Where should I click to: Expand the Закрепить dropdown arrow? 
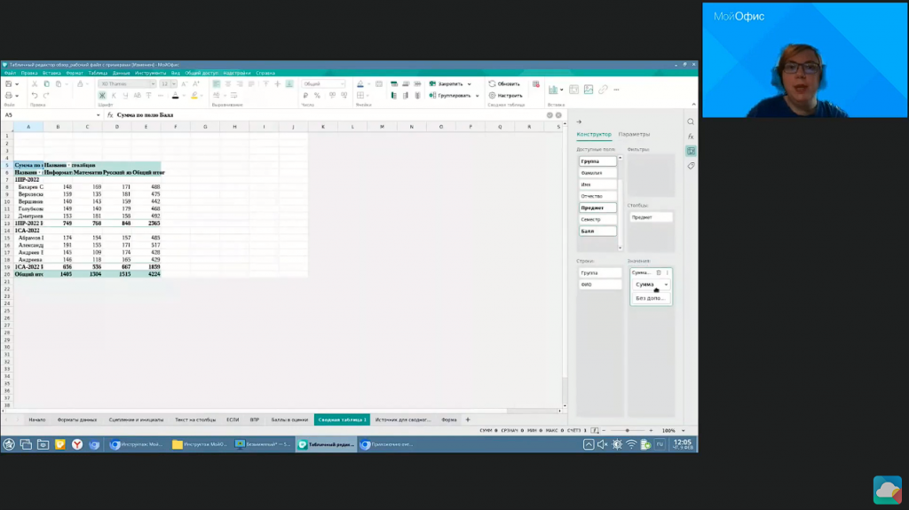(469, 84)
